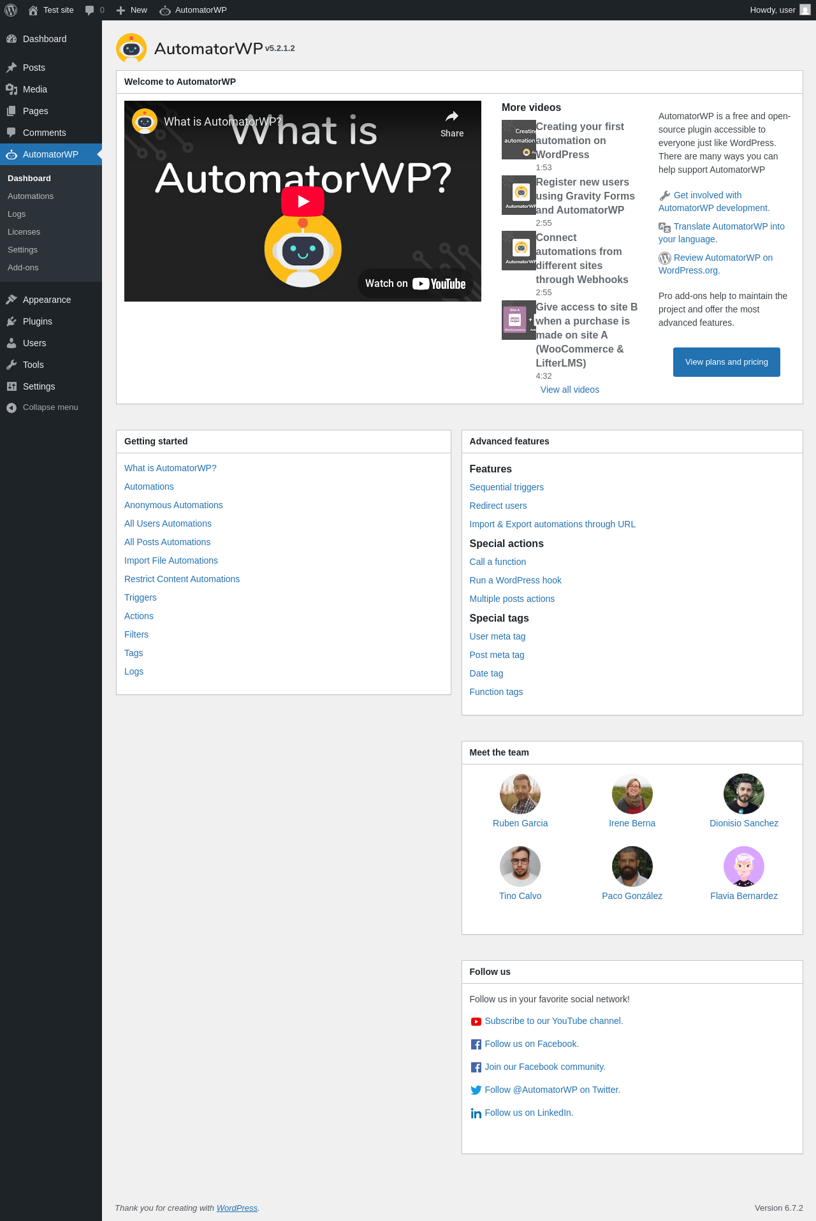
Task: Click the YouTube icon beside Subscribe link
Action: 476,1021
